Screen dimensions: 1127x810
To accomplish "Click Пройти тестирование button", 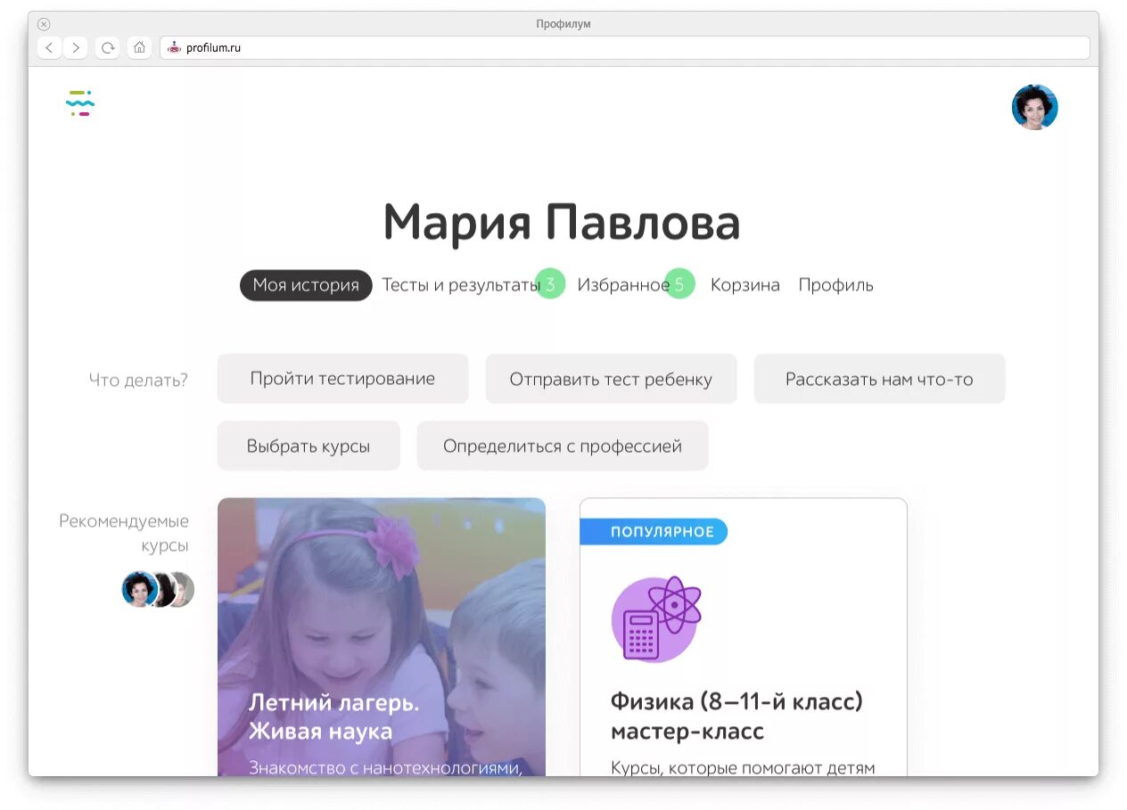I will [342, 379].
